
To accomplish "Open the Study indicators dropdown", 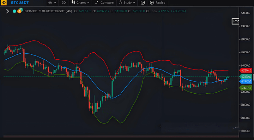I will tap(127, 2).
